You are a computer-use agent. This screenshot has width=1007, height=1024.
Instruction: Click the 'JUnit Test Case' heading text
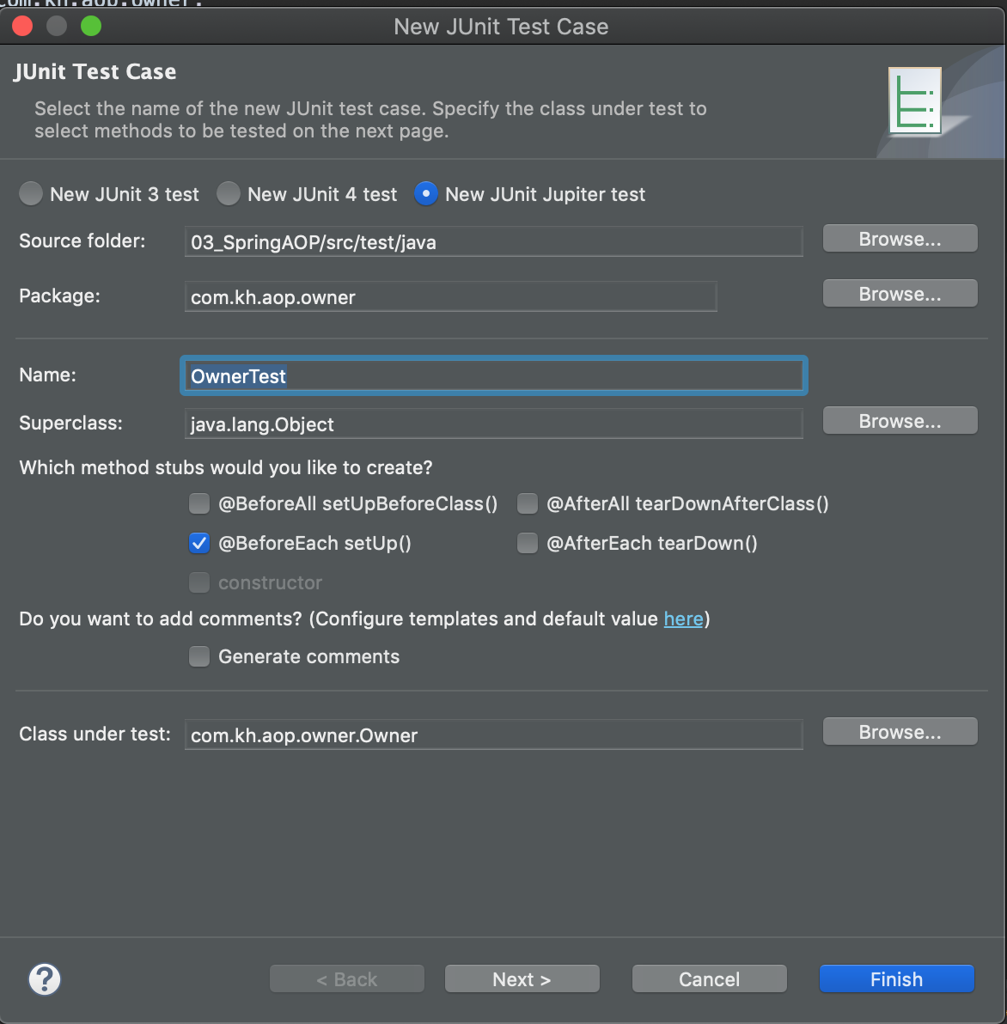click(95, 71)
